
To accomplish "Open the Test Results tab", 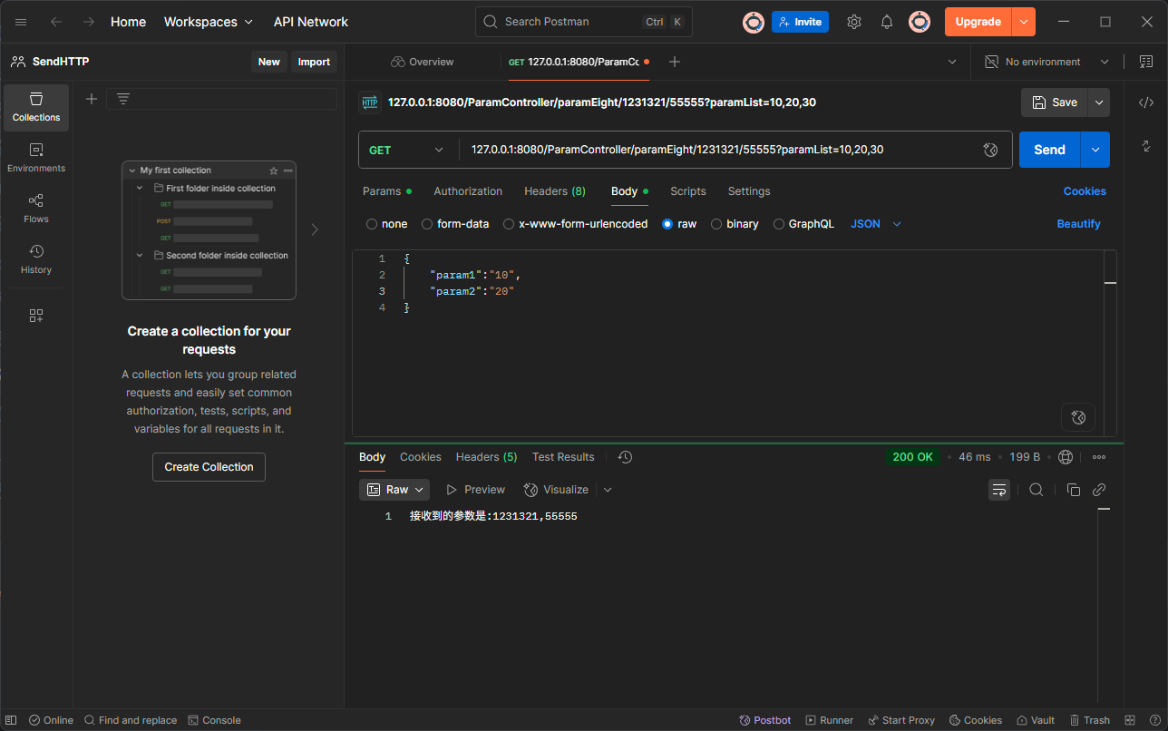I will click(563, 457).
